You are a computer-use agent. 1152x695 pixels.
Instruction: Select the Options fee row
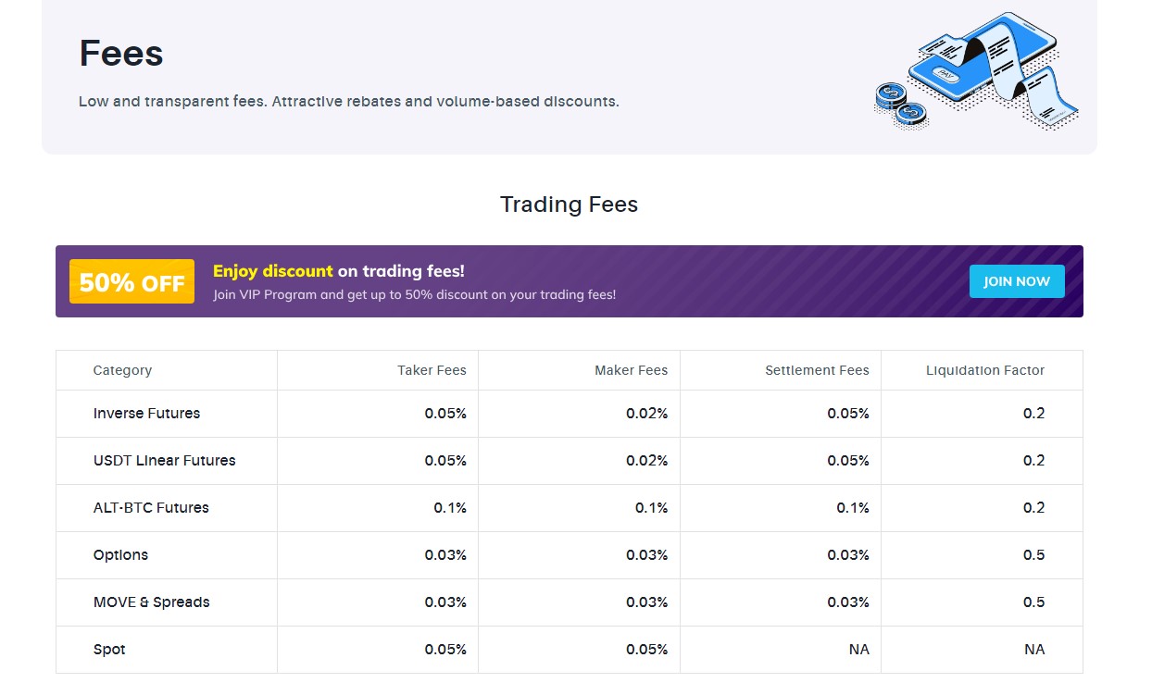point(120,555)
